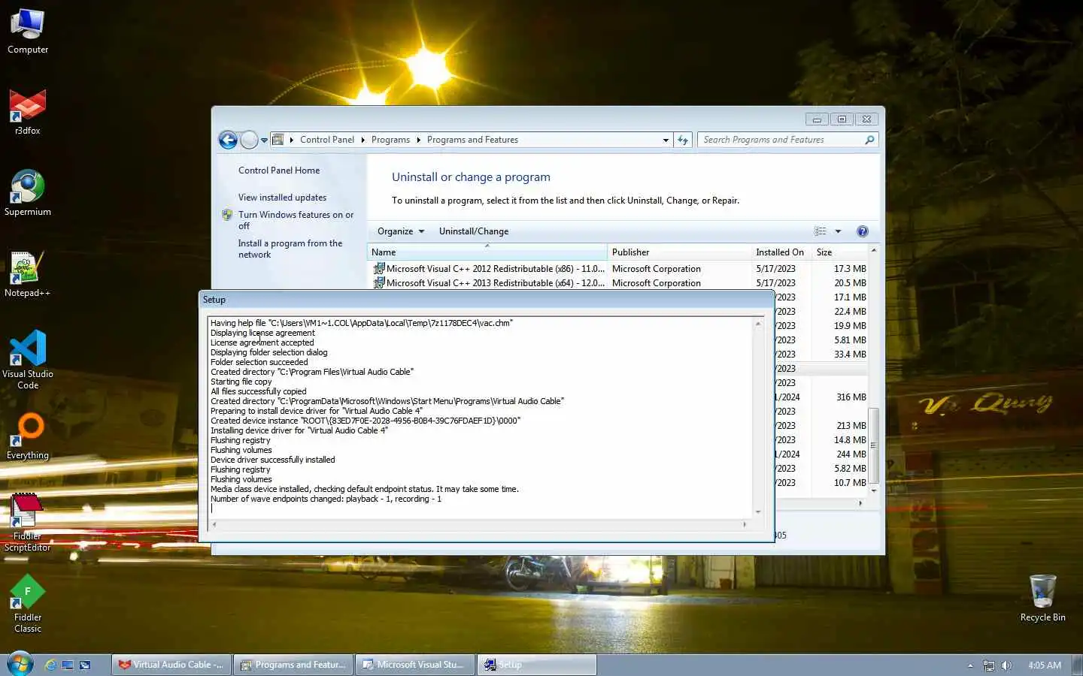Viewport: 1083px width, 676px height.
Task: Open the view options dropdown arrow
Action: (x=838, y=231)
